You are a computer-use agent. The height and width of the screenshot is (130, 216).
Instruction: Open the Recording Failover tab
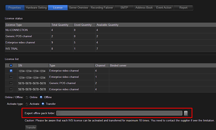[x=102, y=8]
